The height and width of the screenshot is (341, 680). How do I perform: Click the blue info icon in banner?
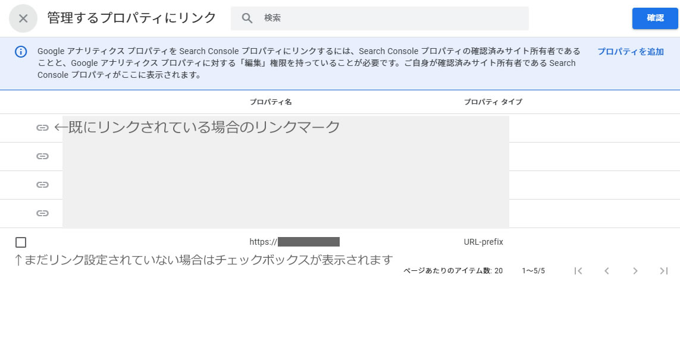pyautogui.click(x=21, y=52)
